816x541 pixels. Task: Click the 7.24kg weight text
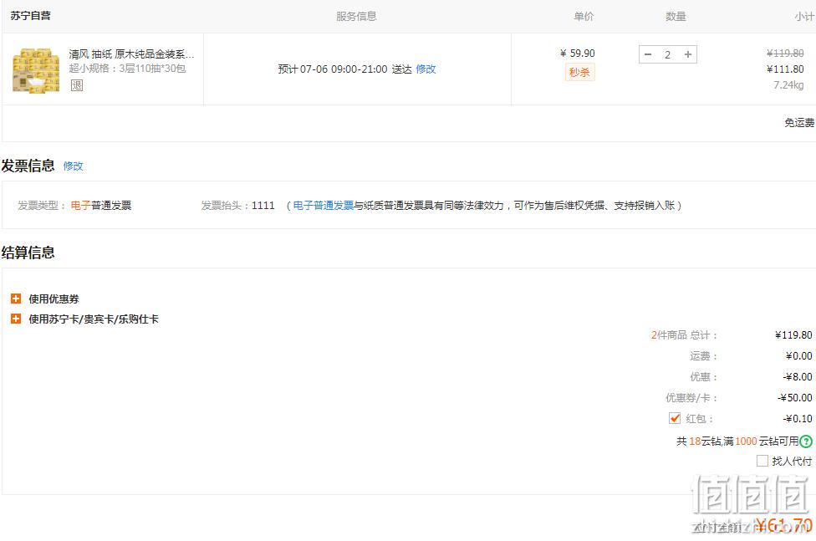(788, 85)
